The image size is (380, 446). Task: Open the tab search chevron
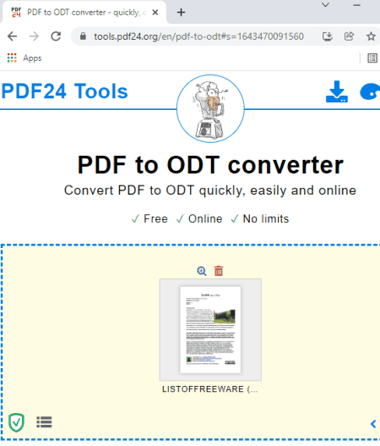coord(325,5)
